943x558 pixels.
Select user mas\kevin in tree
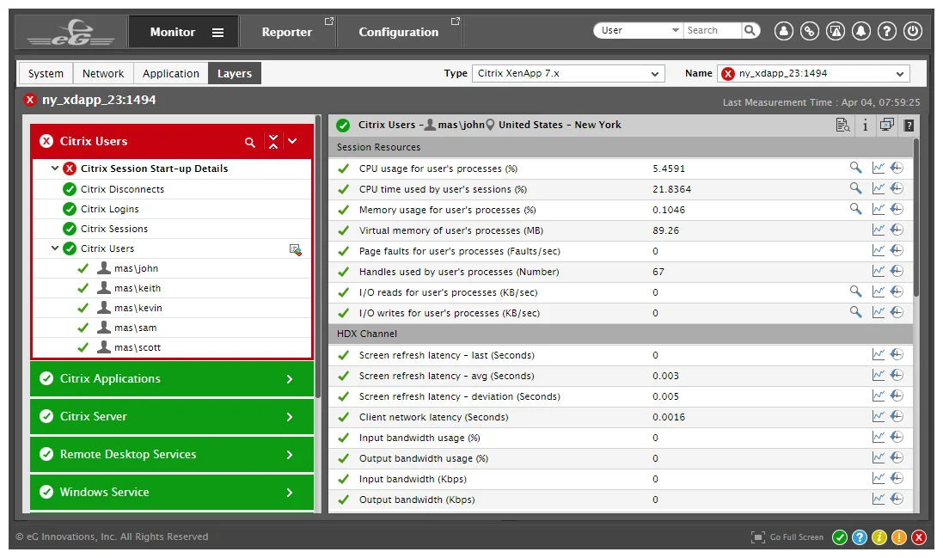tap(138, 308)
